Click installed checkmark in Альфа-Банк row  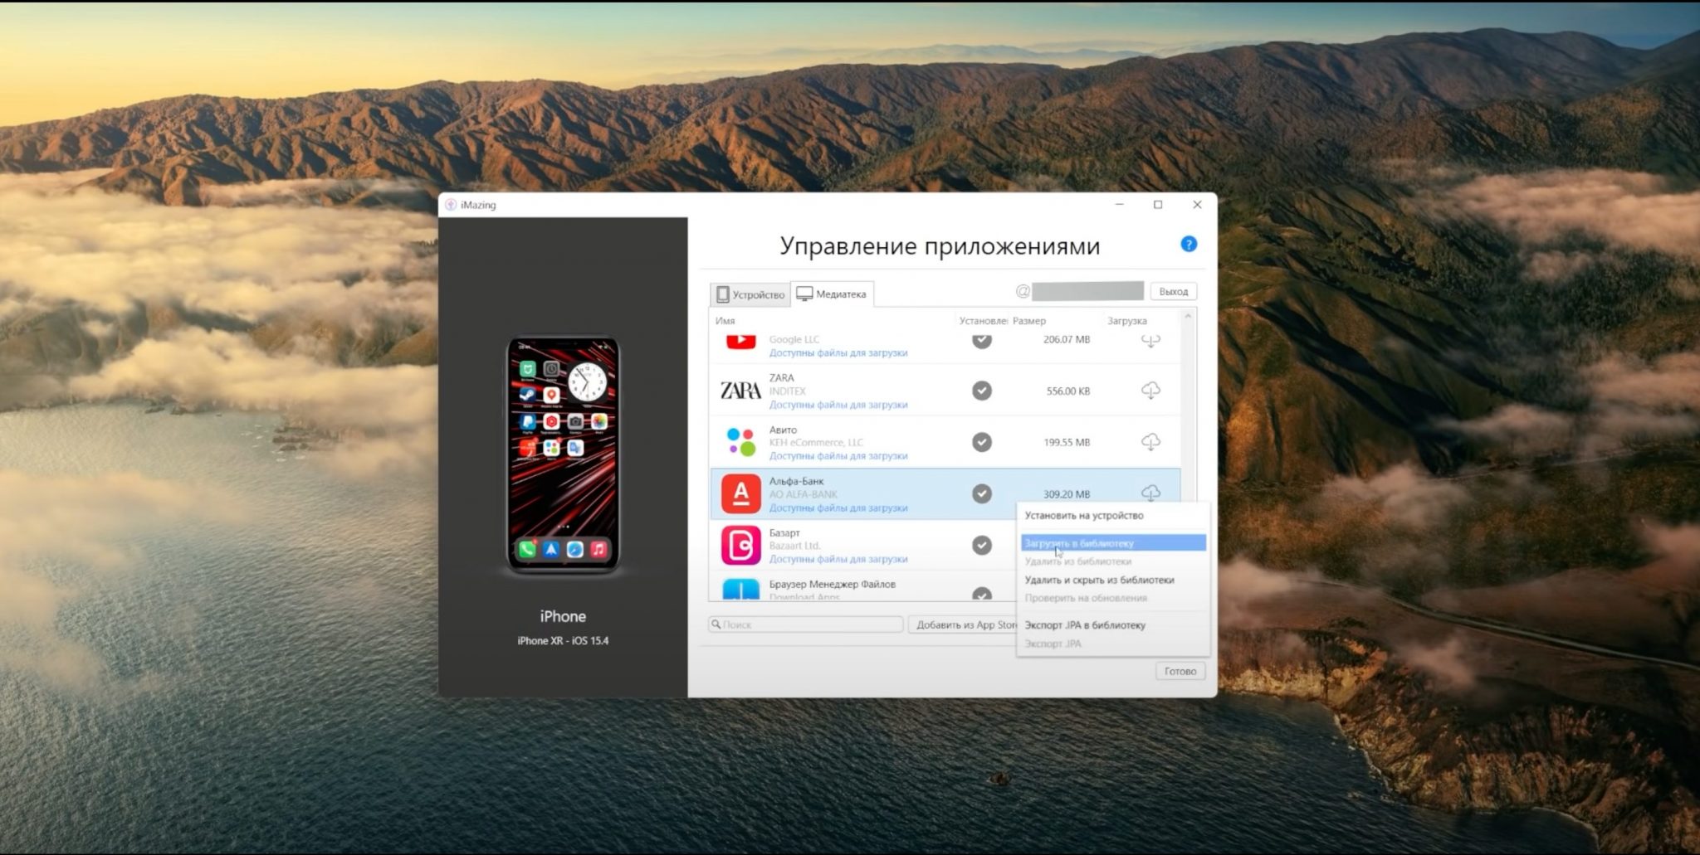click(x=982, y=493)
